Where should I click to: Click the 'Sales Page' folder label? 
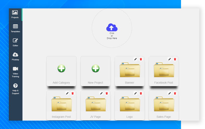tap(164, 117)
